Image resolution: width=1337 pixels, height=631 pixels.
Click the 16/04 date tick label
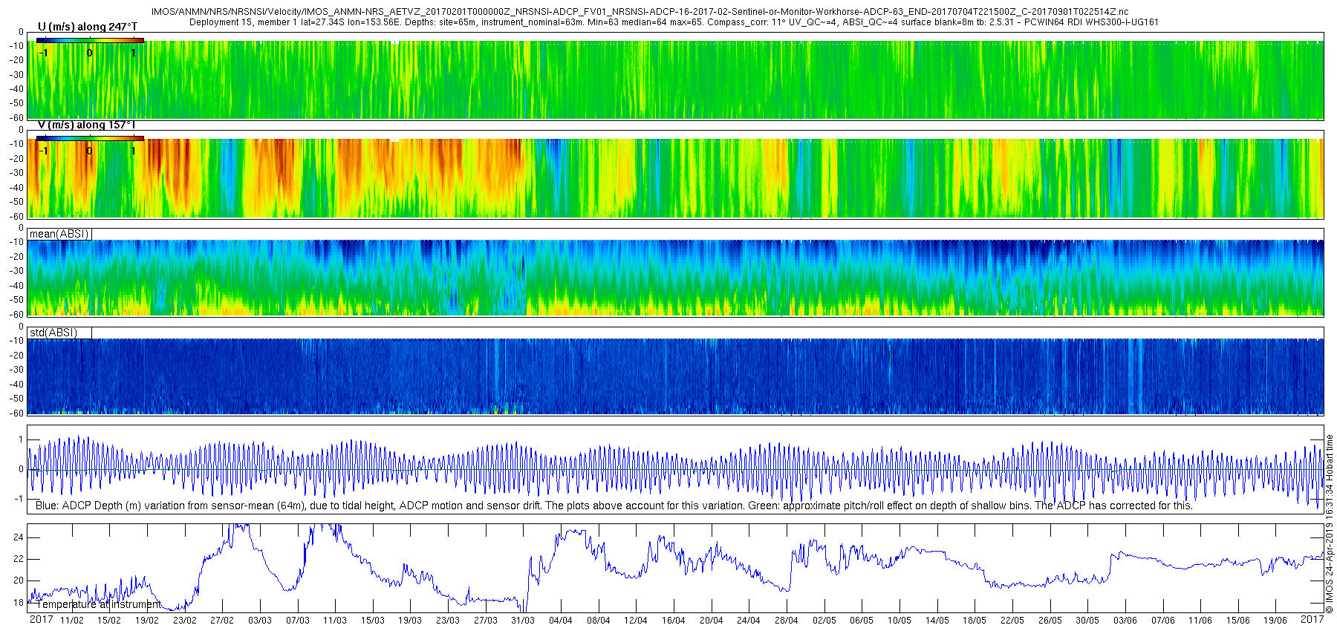point(674,621)
